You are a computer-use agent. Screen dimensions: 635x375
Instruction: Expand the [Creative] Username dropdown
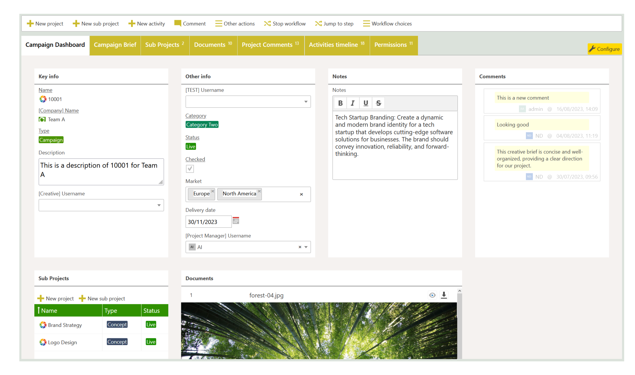click(159, 205)
